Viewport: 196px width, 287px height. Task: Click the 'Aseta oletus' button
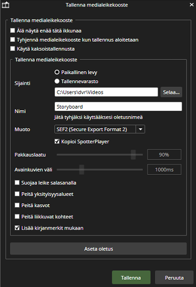click(x=99, y=249)
